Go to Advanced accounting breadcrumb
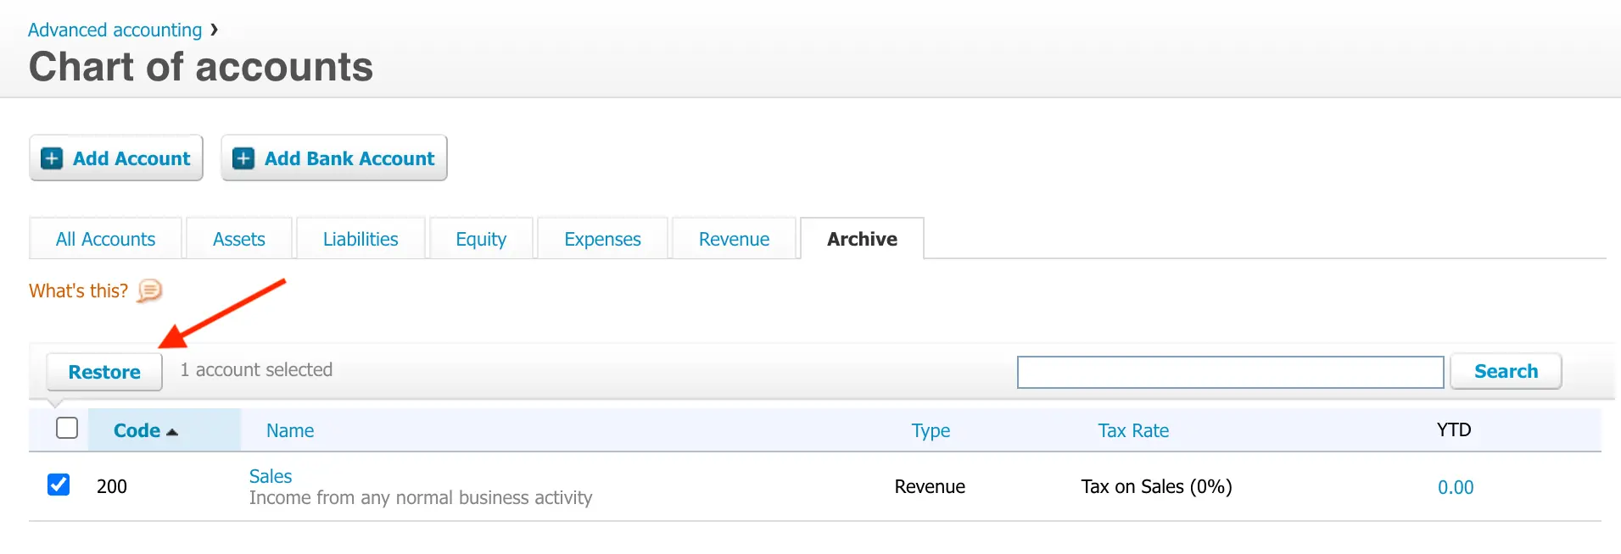The width and height of the screenshot is (1621, 554). click(115, 30)
